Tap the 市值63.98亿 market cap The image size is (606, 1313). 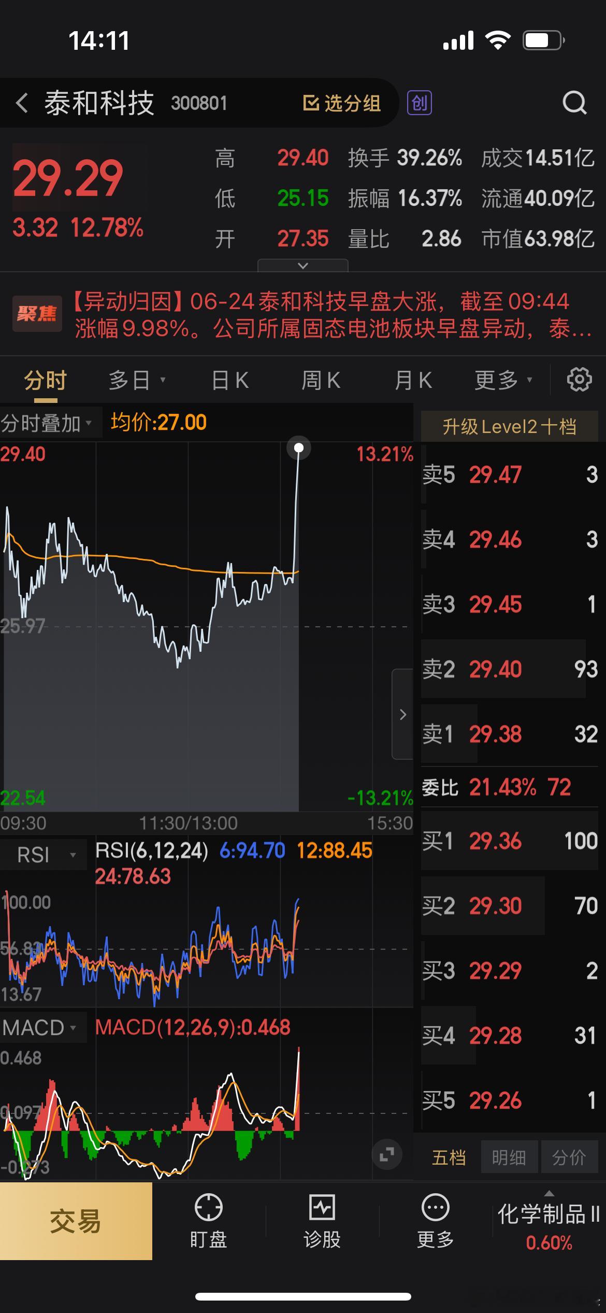(538, 239)
